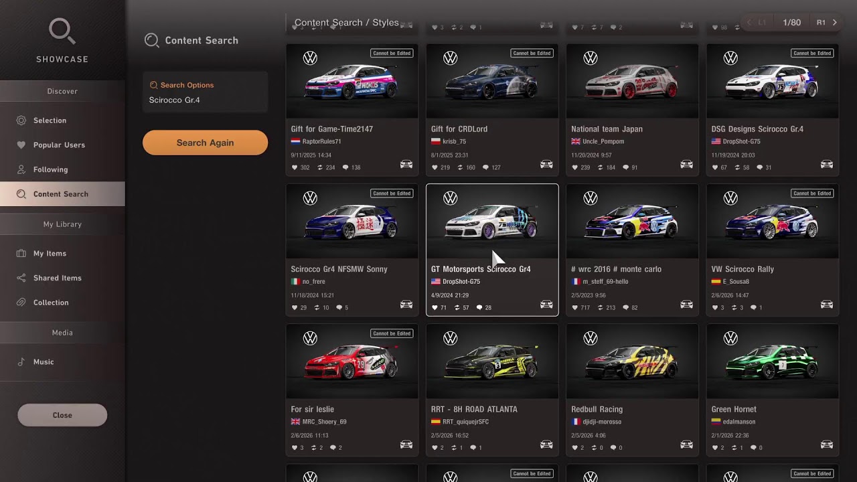Click user Uncle_Pompom
This screenshot has height=482, width=857.
(x=603, y=141)
